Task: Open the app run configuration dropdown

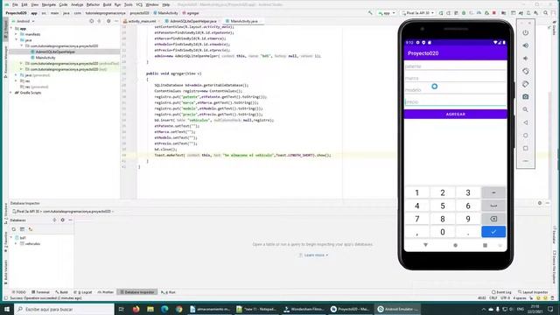Action: tap(387, 13)
